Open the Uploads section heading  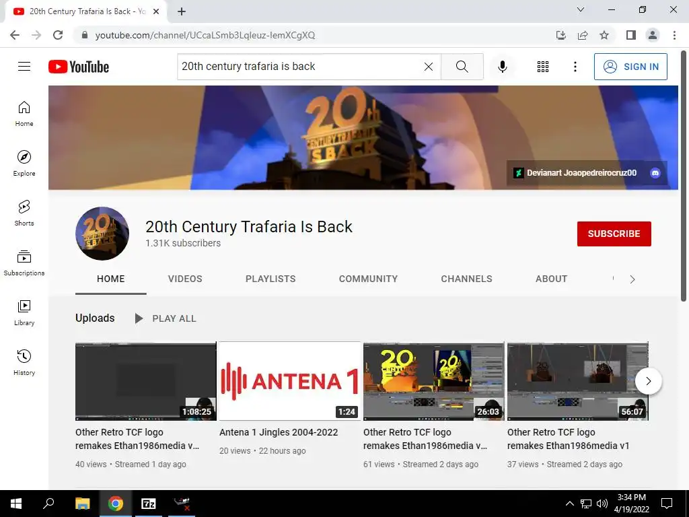(x=95, y=318)
